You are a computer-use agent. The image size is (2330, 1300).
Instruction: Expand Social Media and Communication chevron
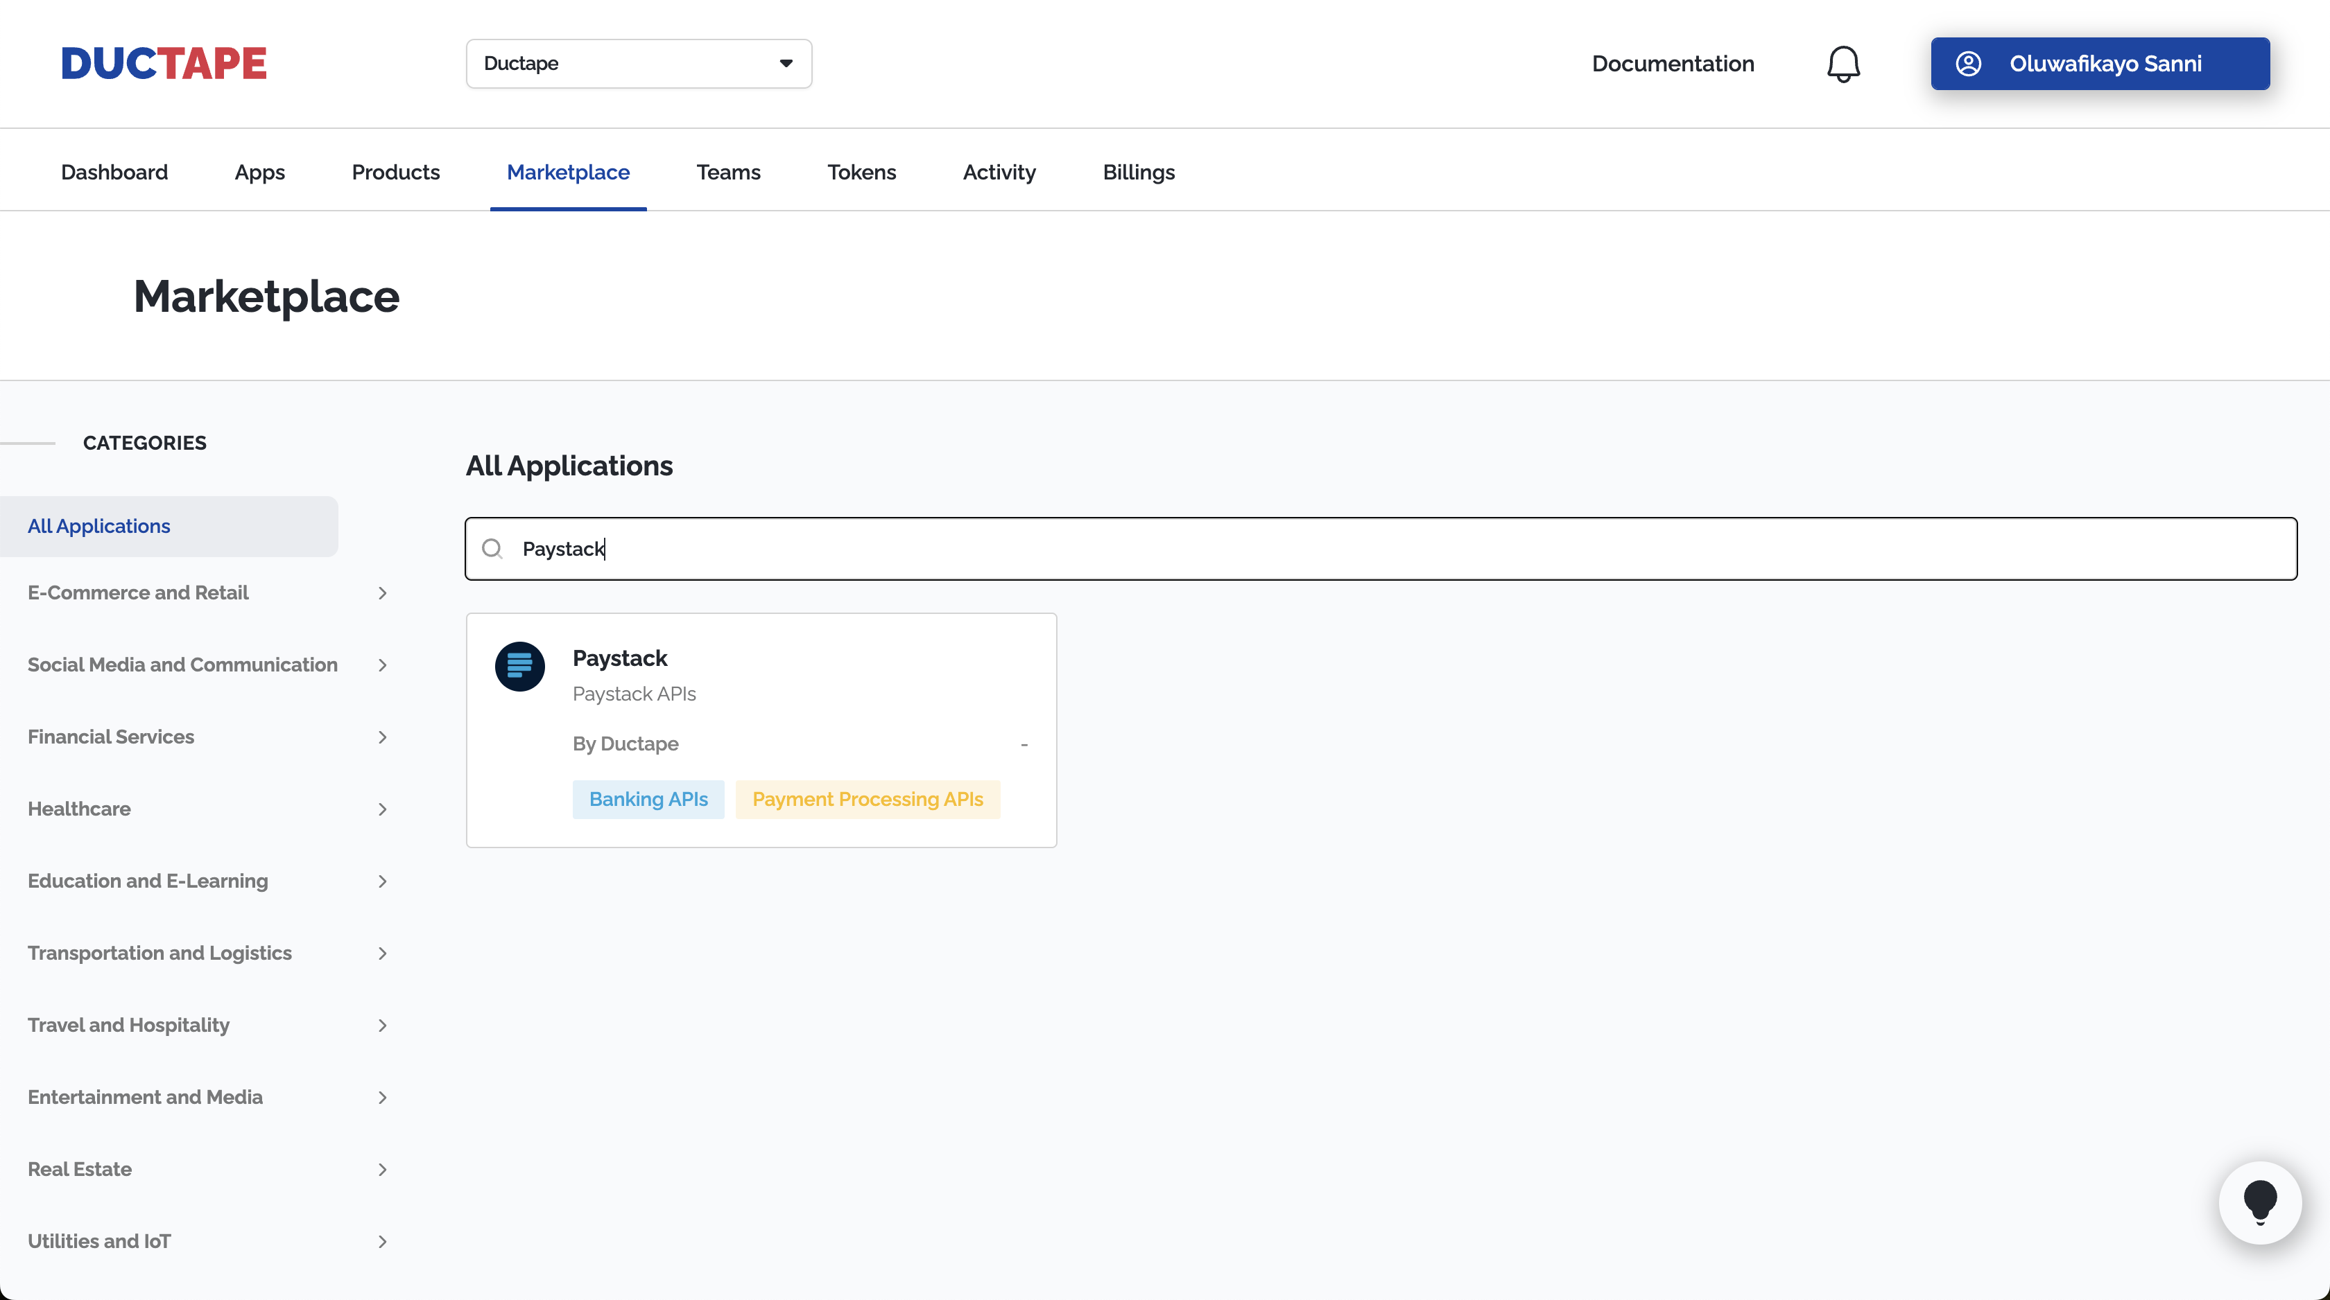point(383,665)
